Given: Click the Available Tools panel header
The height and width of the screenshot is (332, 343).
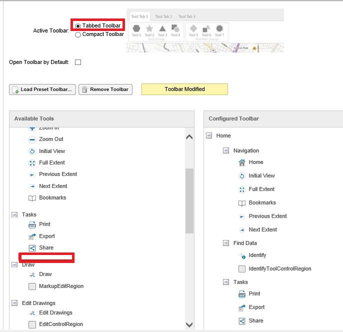Looking at the screenshot, I should coord(101,119).
